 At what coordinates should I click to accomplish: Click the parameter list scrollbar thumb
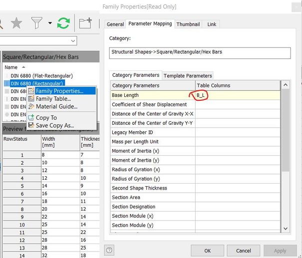click(x=286, y=130)
